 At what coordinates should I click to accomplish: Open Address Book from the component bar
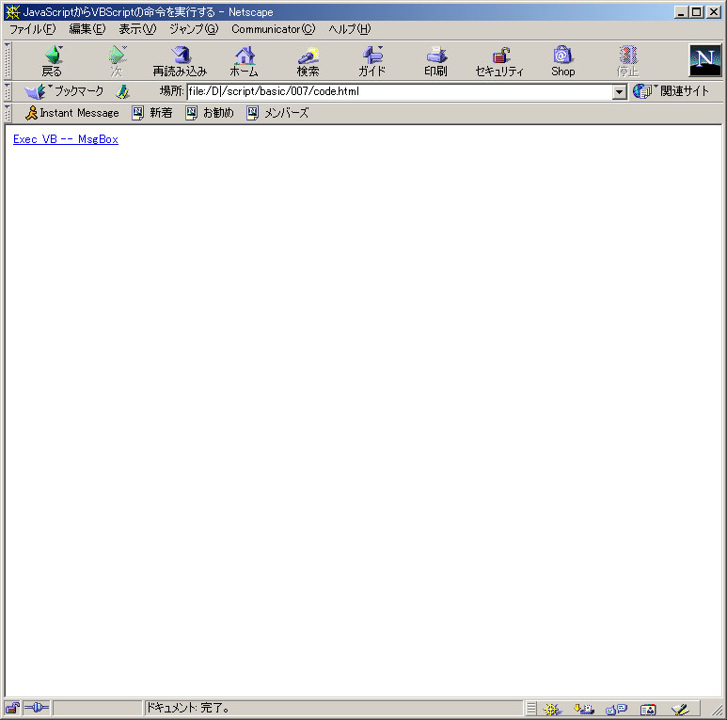(x=648, y=709)
